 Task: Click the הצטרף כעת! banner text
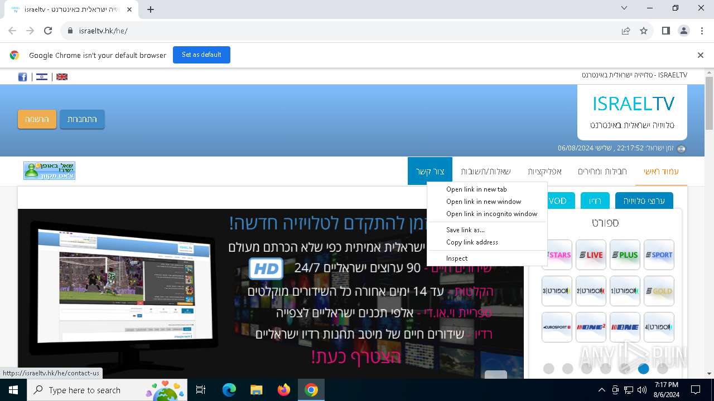point(356,357)
